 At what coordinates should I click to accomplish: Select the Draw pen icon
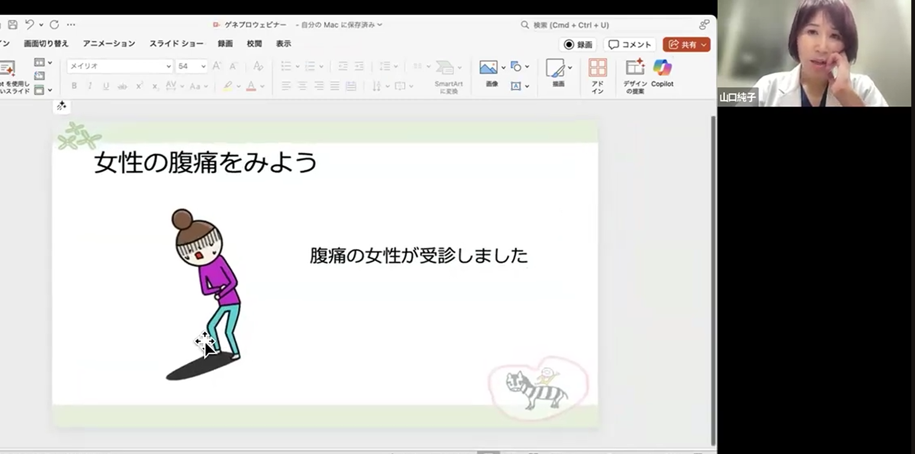tap(555, 68)
